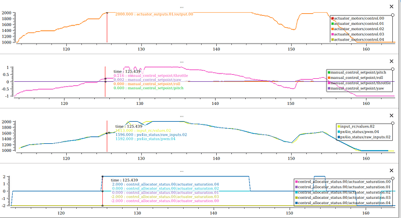Screen dimensions: 401x218
Task: Toggle actuator_saturation.00 legend entry
Action: click(x=343, y=181)
